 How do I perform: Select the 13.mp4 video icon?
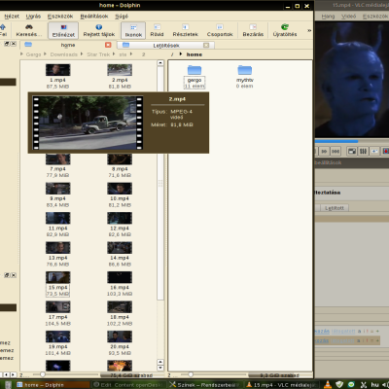coord(57,248)
